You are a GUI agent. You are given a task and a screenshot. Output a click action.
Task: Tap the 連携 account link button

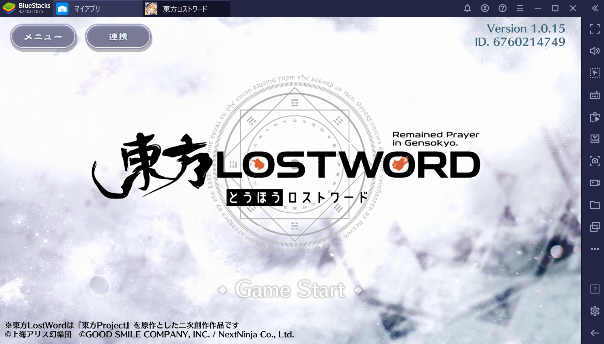pyautogui.click(x=118, y=37)
